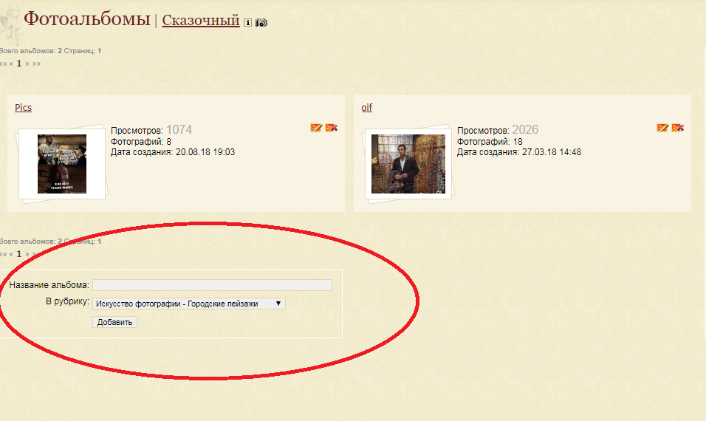Viewport: 706px width, 421px height.
Task: Open the gif album title link
Action: (366, 108)
